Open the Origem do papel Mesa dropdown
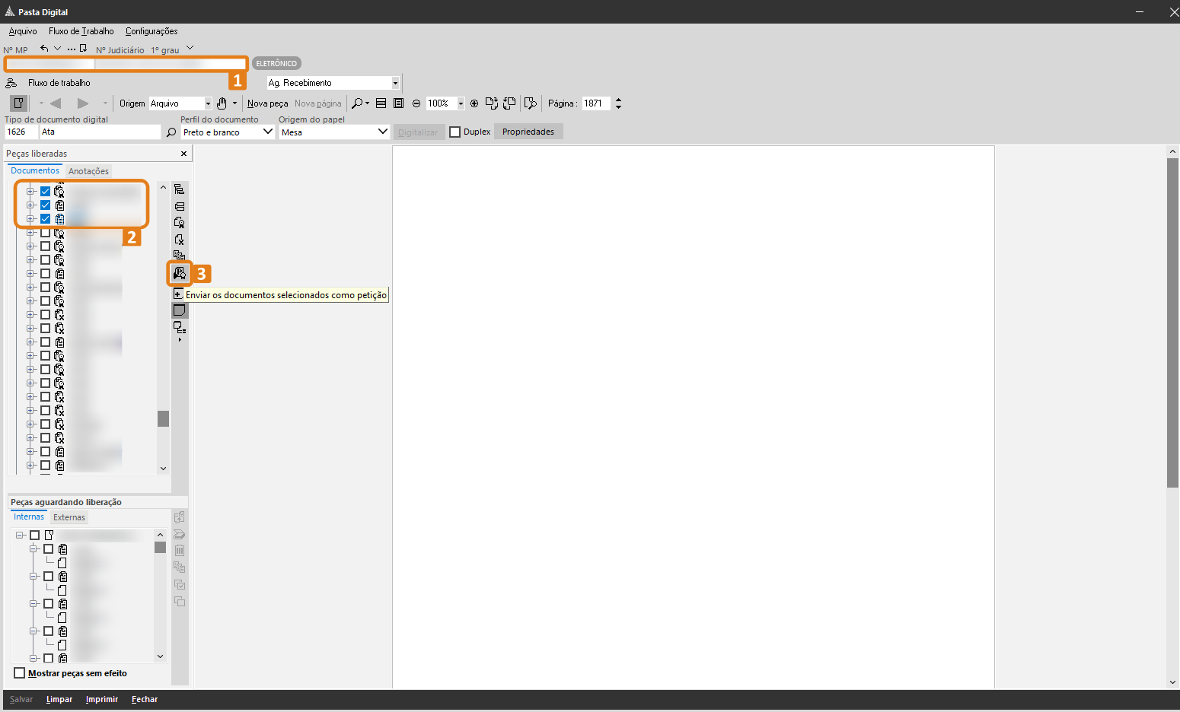Screen dimensions: 1180x712 pyautogui.click(x=383, y=132)
